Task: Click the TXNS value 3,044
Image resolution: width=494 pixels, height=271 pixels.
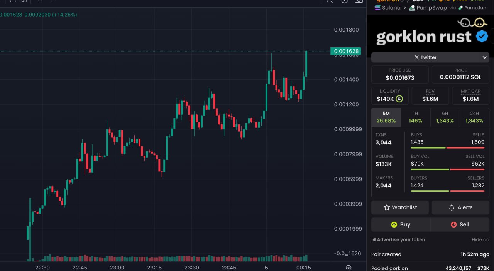Action: tap(384, 142)
